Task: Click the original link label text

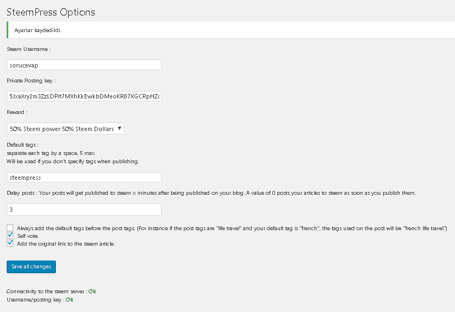Action: 66,243
